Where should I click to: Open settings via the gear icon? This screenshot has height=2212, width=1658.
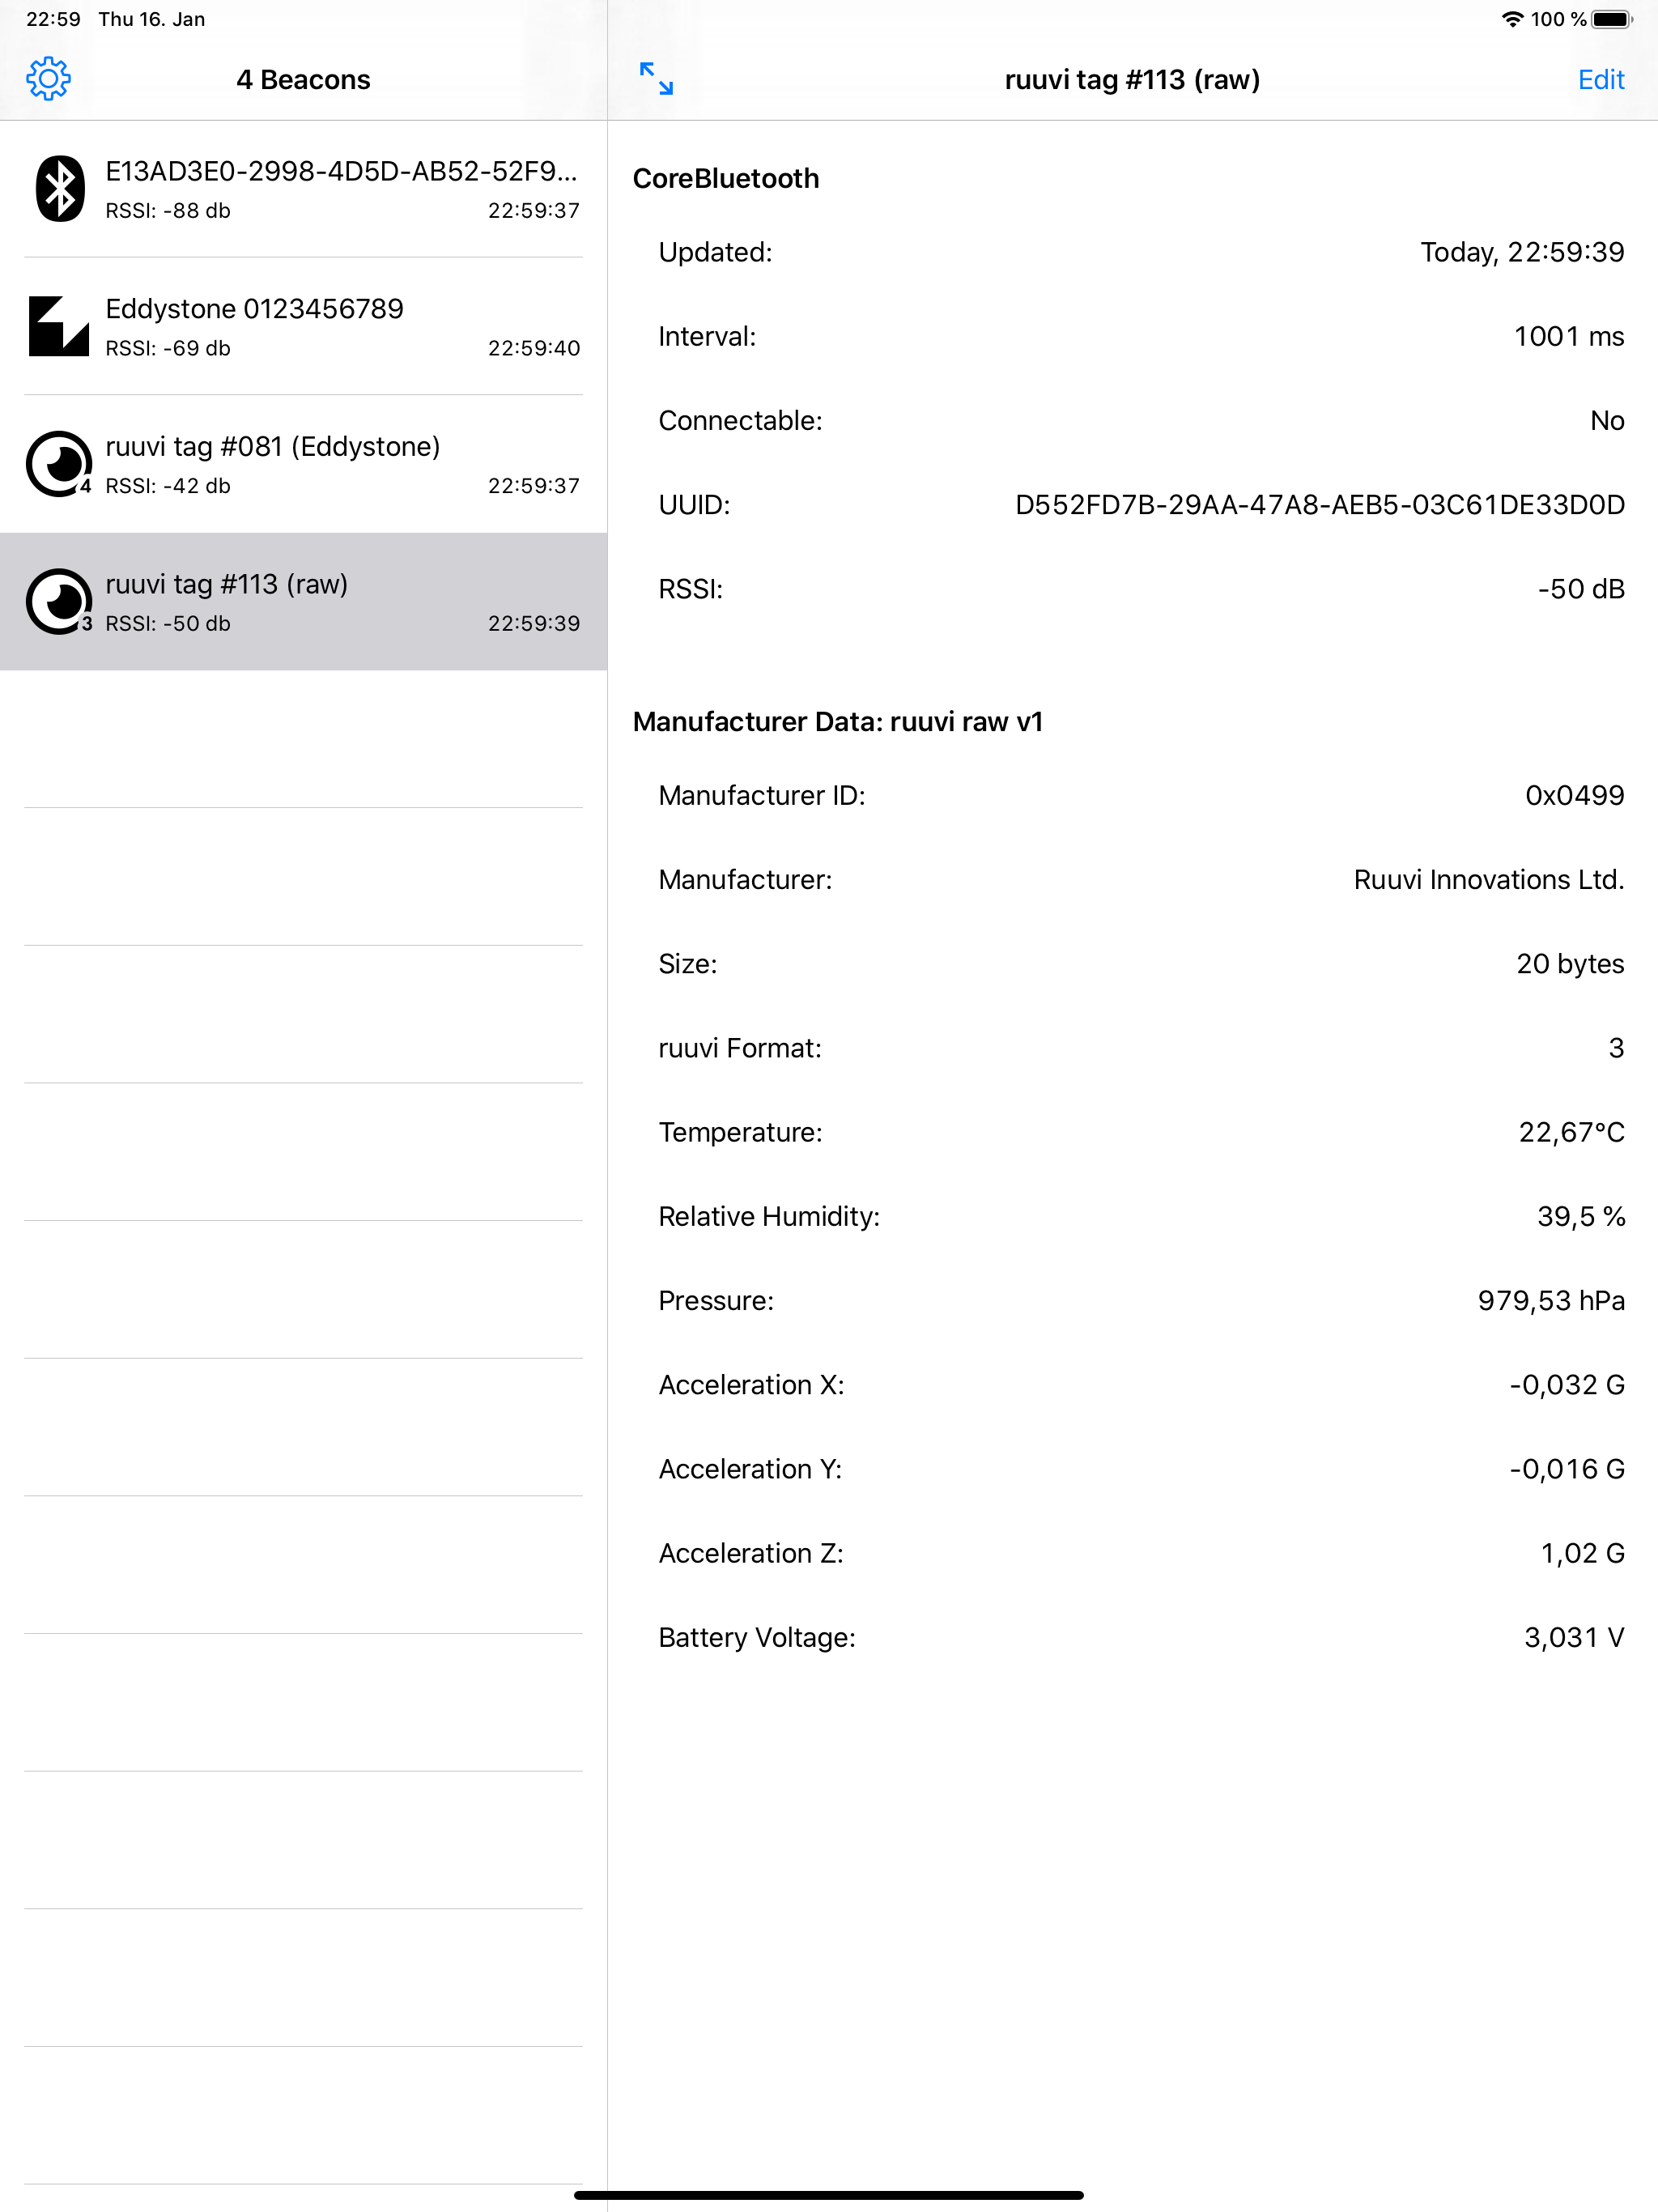pyautogui.click(x=48, y=79)
